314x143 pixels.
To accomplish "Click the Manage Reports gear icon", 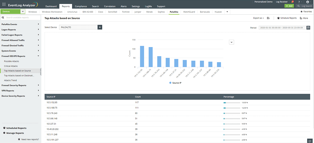I will pos(4,133).
